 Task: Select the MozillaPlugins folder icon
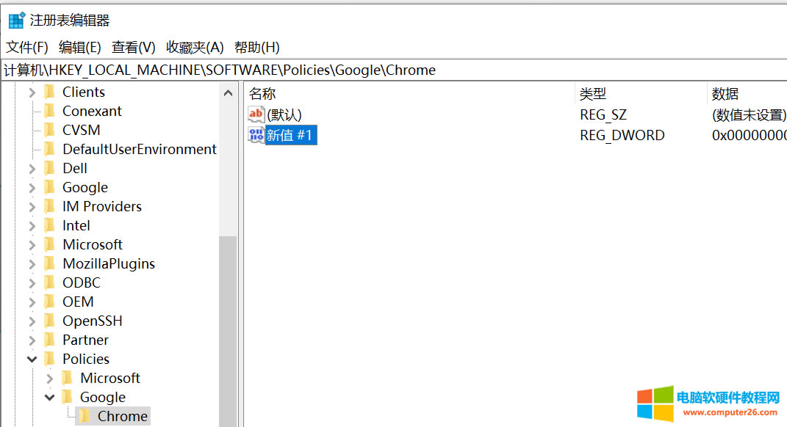(x=50, y=263)
